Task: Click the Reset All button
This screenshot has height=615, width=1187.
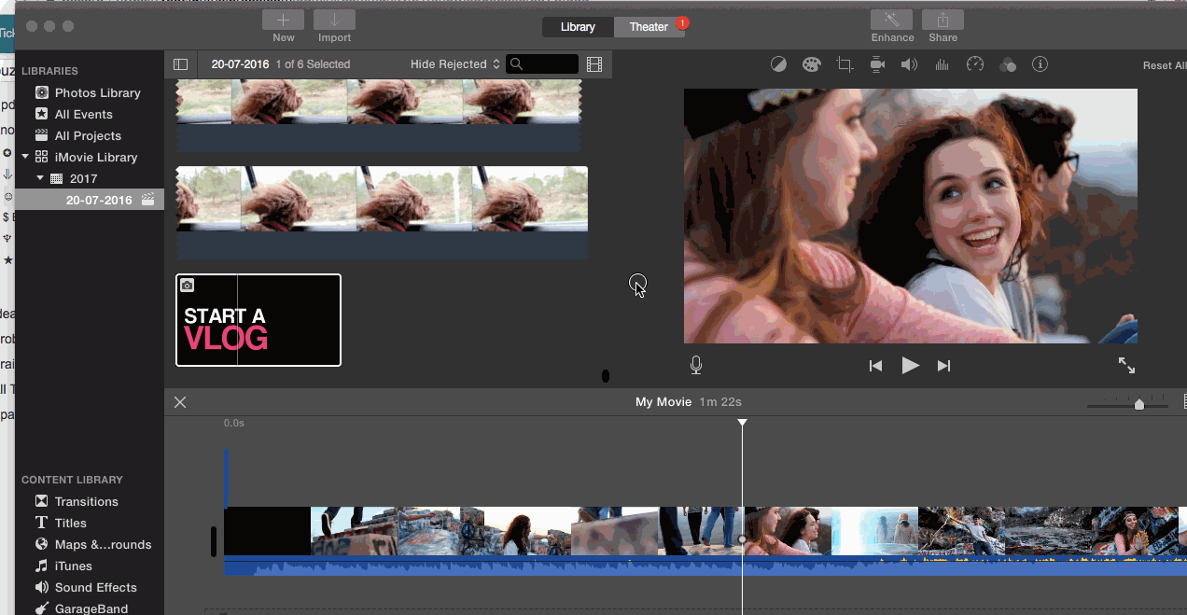Action: pyautogui.click(x=1165, y=65)
